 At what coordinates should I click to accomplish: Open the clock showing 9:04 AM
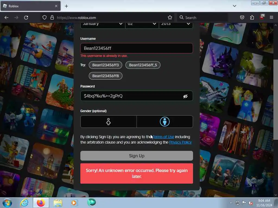pyautogui.click(x=264, y=203)
